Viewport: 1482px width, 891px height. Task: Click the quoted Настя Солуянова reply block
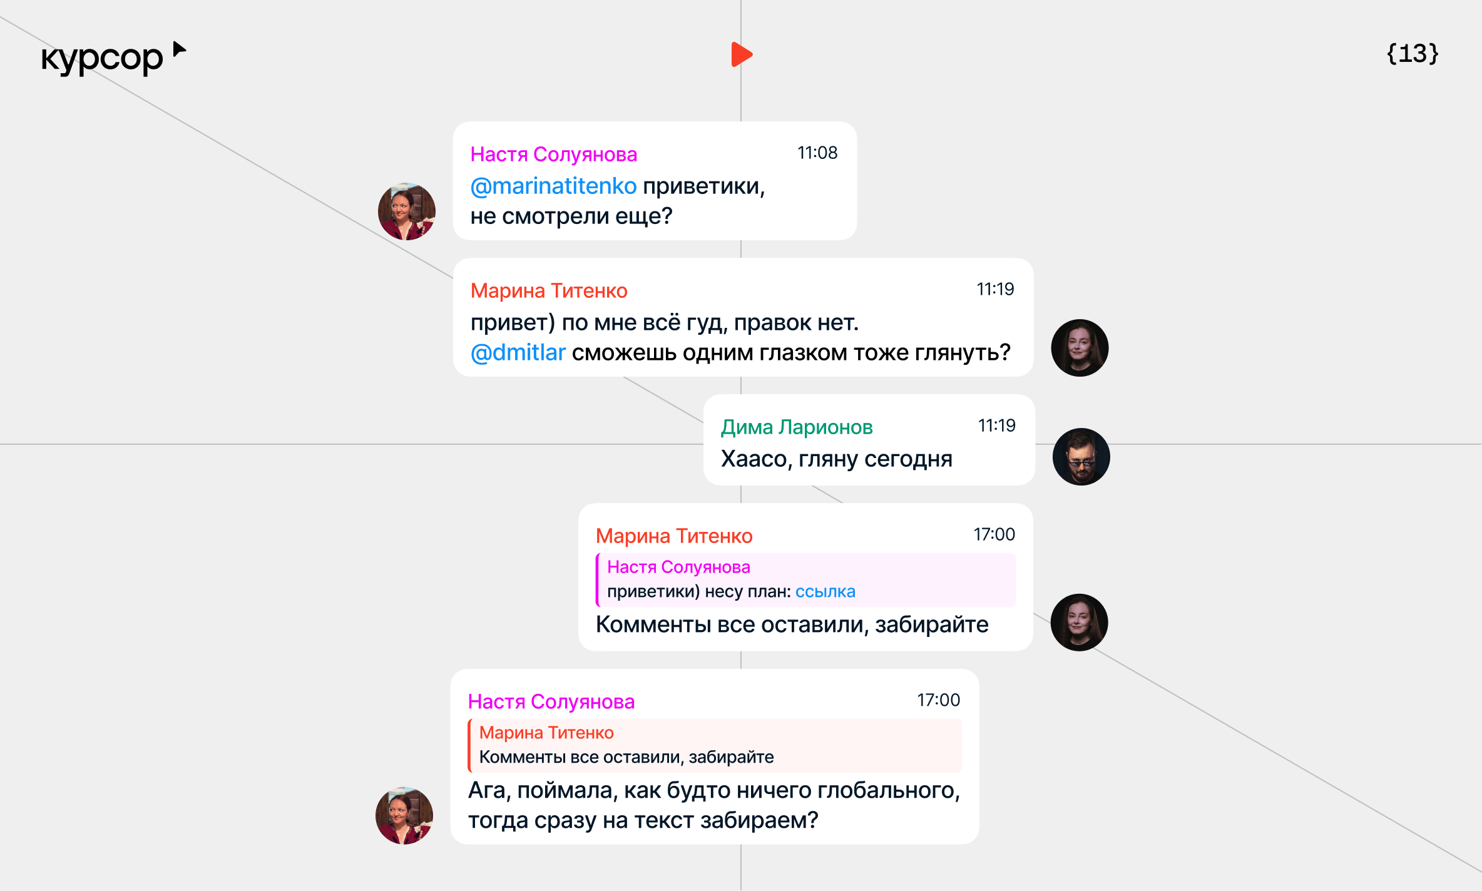point(805,579)
